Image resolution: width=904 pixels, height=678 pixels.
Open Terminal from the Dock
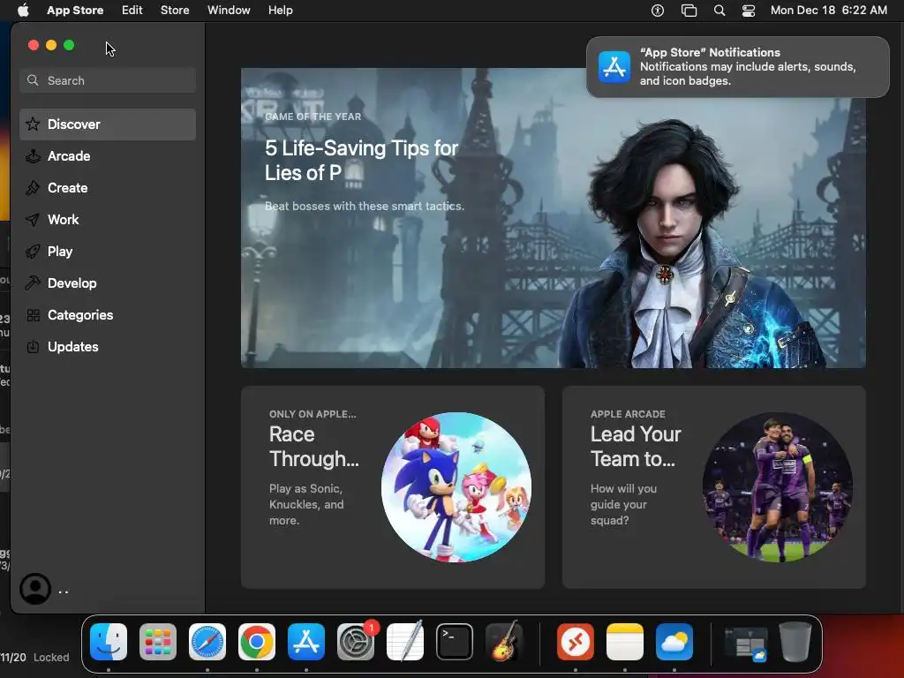click(x=455, y=642)
